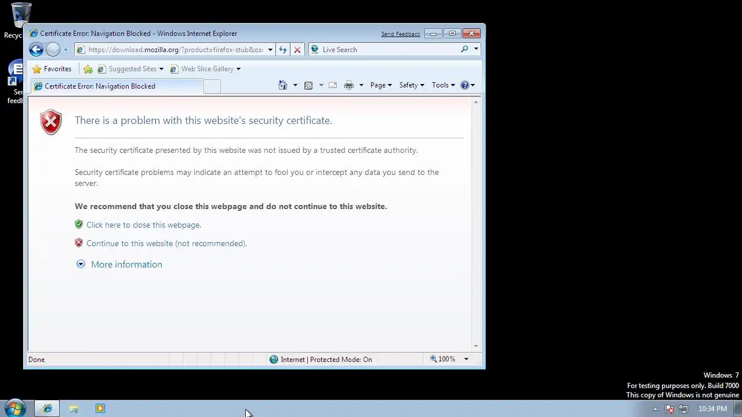Open the Tools menu
Screen dimensions: 742x417
[x=443, y=85]
